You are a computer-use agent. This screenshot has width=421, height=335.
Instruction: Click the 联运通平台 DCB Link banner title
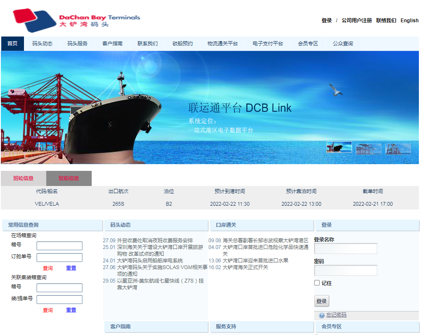(x=240, y=108)
